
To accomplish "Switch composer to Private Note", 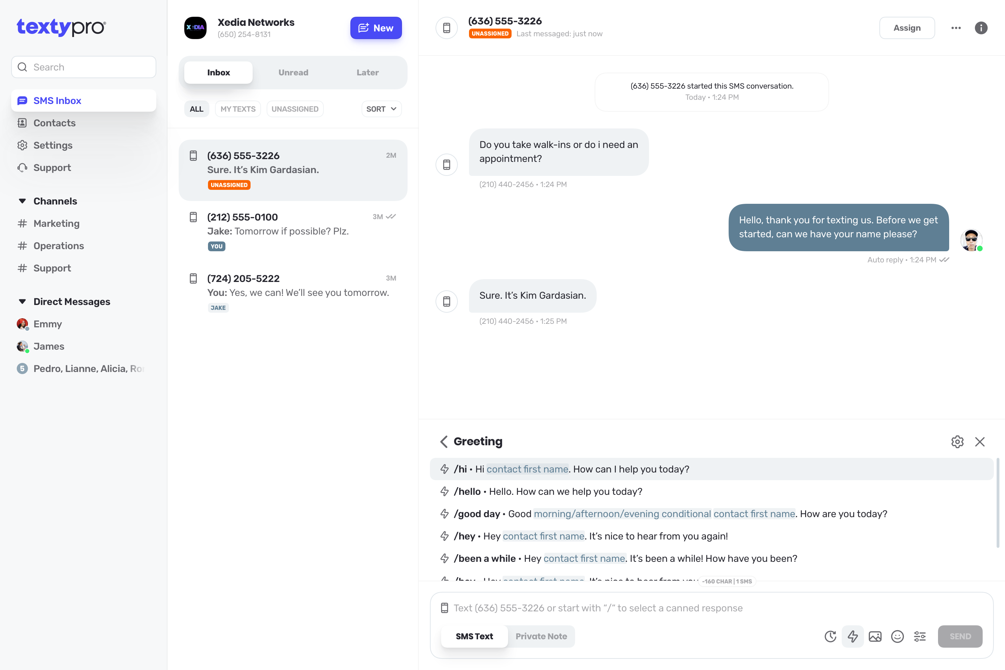I will pyautogui.click(x=541, y=636).
